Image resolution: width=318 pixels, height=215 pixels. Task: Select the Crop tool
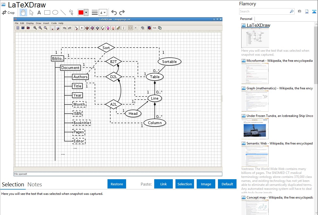(8, 12)
